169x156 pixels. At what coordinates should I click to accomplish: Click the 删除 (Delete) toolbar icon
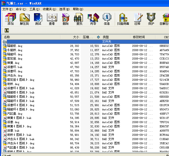pyautogui.click(x=65, y=19)
